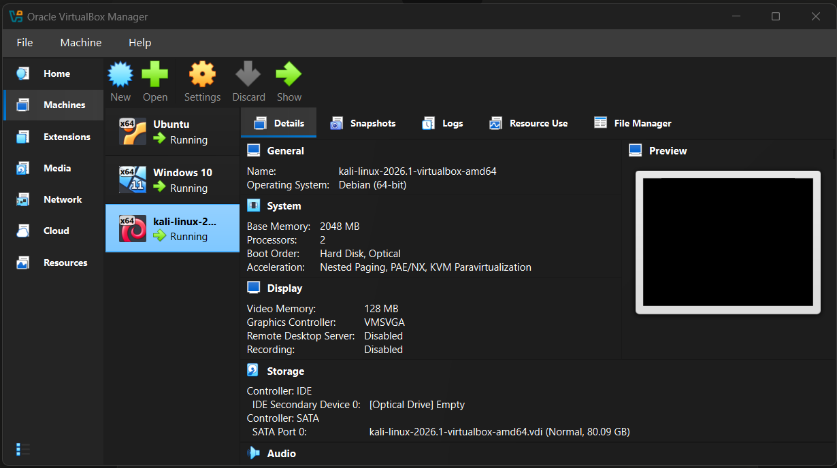Open Resources in the sidebar
The image size is (837, 468).
(x=53, y=263)
